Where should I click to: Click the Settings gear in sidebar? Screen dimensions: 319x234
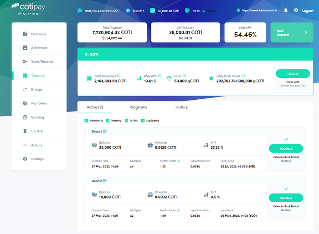[x=25, y=159]
